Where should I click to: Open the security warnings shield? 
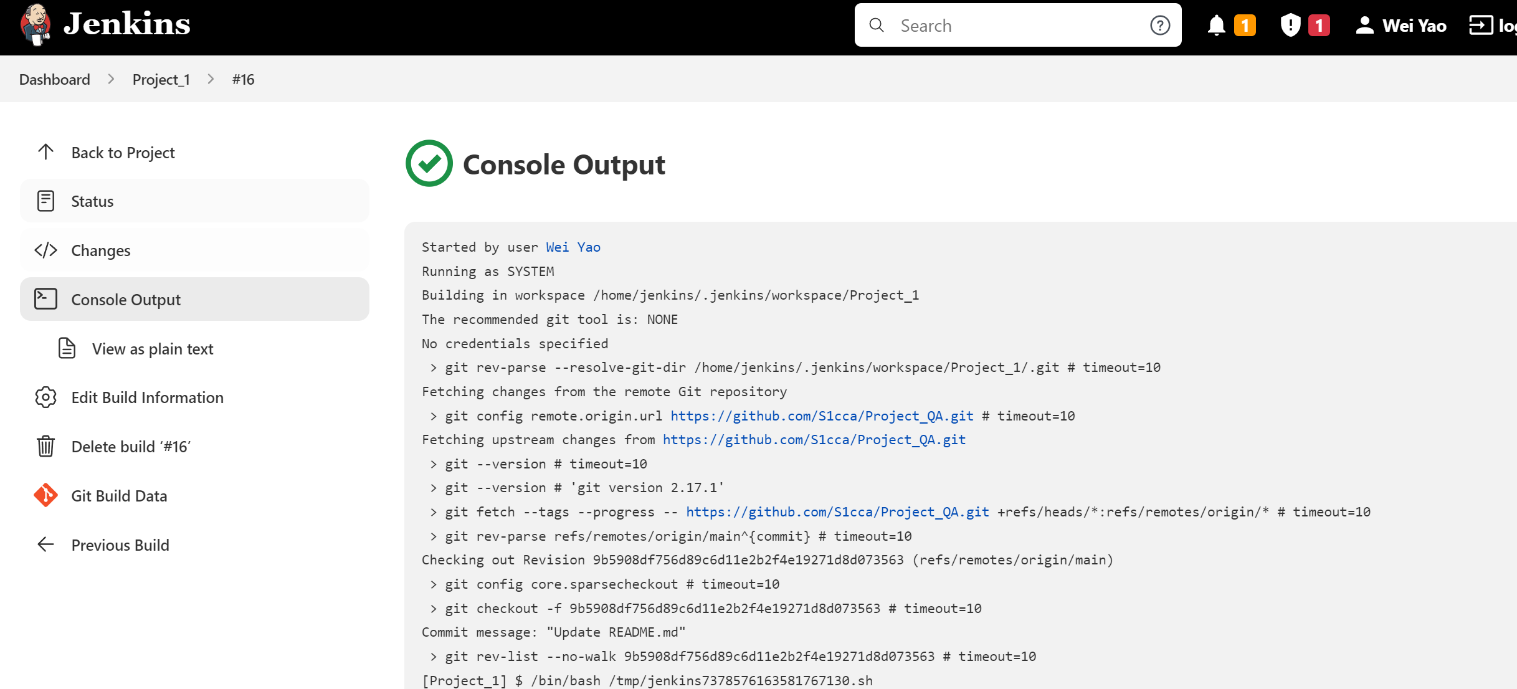click(x=1290, y=25)
